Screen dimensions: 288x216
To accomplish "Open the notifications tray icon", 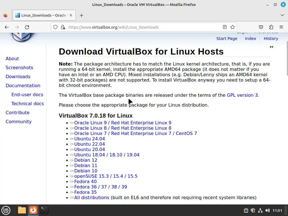I will point(246,210).
